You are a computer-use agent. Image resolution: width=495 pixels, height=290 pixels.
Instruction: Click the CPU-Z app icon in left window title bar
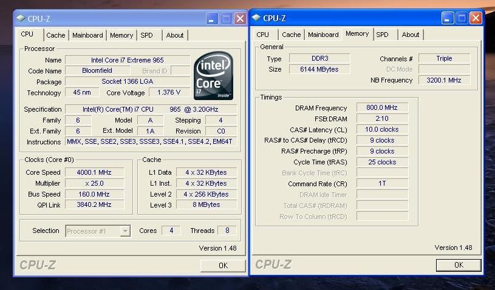pos(21,18)
